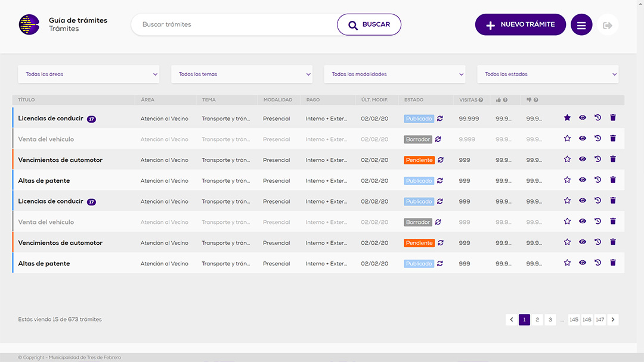Click the Guía de trámites logo
Image resolution: width=644 pixels, height=362 pixels.
click(29, 24)
